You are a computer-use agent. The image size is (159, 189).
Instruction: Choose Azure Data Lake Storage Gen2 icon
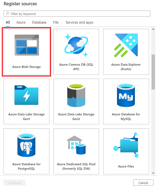click(x=76, y=96)
